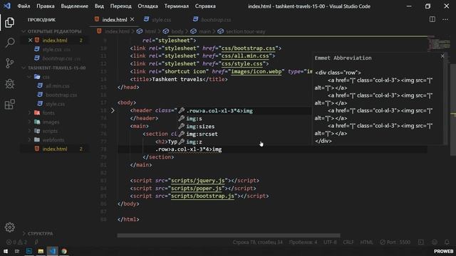Expand the webfonts folder
Image resolution: width=456 pixels, height=256 pixels.
click(x=53, y=140)
